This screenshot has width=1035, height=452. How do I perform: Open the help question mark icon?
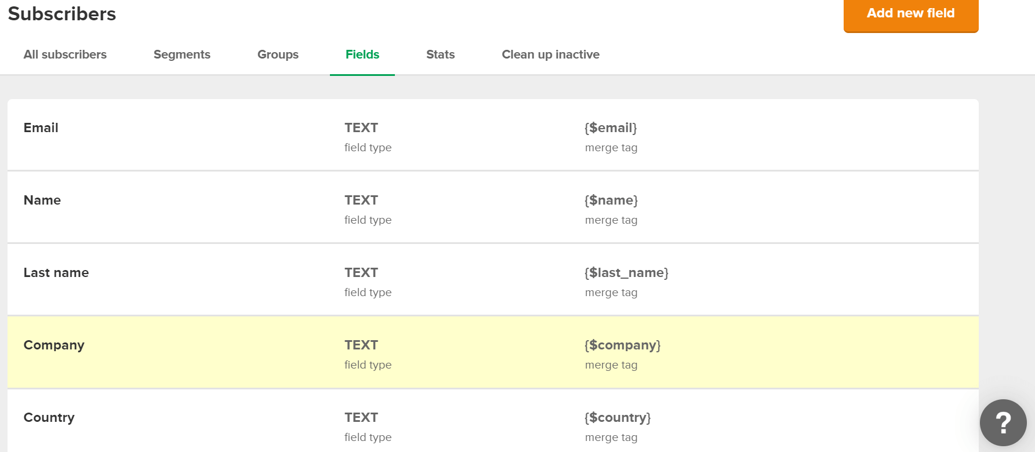point(1003,422)
